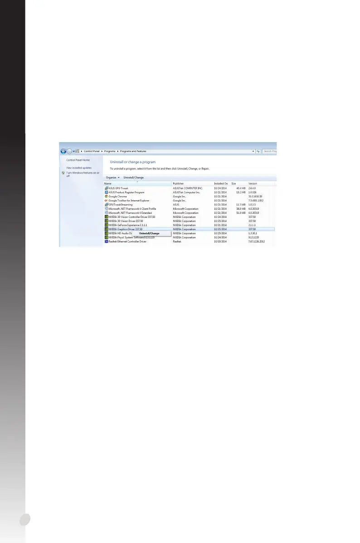Screen dimensions: 360x543
Task: Click the GPUTweakStreaming program icon
Action: click(x=107, y=205)
